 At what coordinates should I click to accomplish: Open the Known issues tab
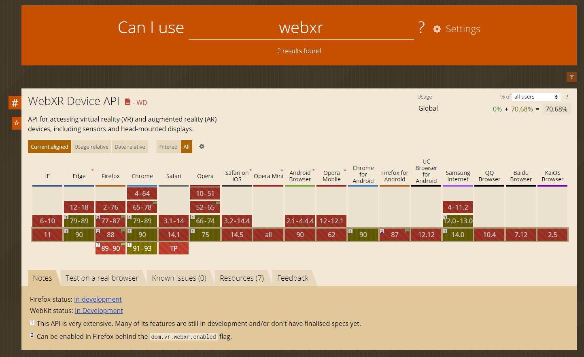point(179,277)
